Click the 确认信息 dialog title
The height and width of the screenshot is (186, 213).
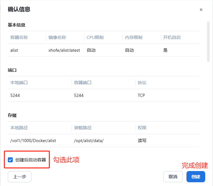click(19, 9)
